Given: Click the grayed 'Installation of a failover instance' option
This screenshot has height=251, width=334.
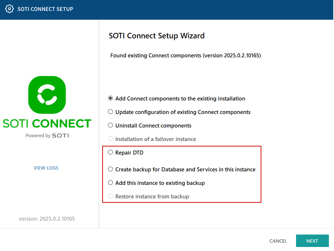Looking at the screenshot, I should point(110,138).
